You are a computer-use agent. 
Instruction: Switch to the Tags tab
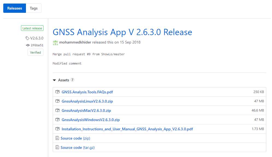click(34, 8)
